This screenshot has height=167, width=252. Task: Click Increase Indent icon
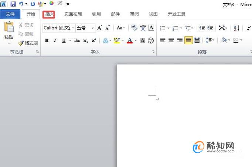(210, 28)
